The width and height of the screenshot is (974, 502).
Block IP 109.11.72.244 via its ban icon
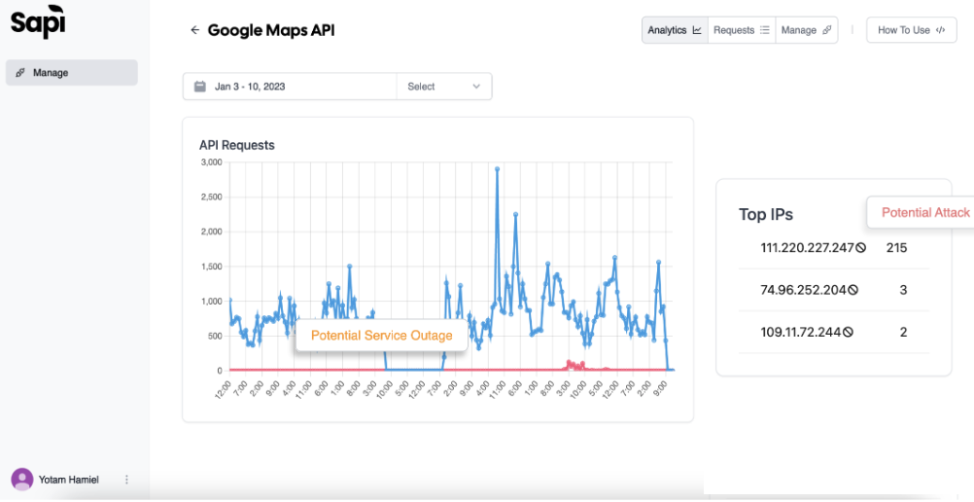848,332
